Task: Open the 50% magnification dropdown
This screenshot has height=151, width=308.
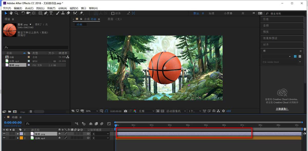Action: [92, 111]
